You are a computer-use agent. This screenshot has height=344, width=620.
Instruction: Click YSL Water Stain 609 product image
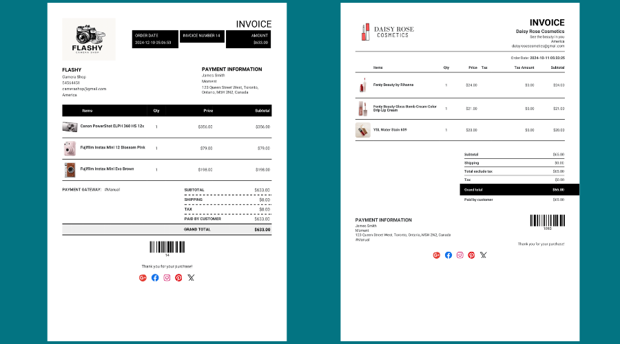(362, 130)
